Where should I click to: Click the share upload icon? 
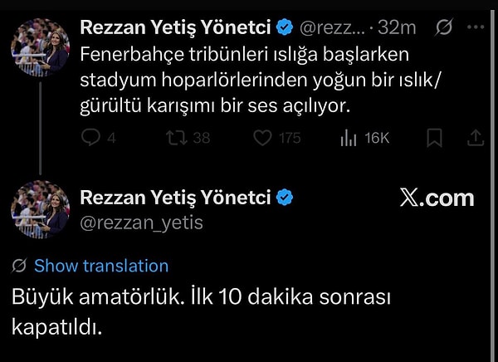click(476, 139)
